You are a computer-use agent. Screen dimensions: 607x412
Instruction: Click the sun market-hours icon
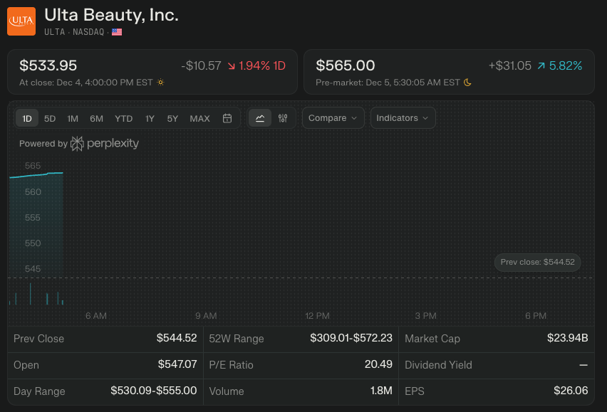point(160,83)
